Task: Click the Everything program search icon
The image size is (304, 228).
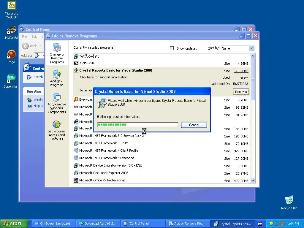Action: 76,99
